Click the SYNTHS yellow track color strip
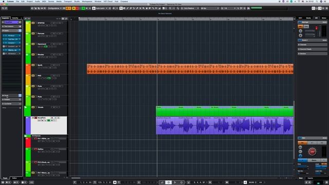This screenshot has height=185, width=329. [x=28, y=27]
